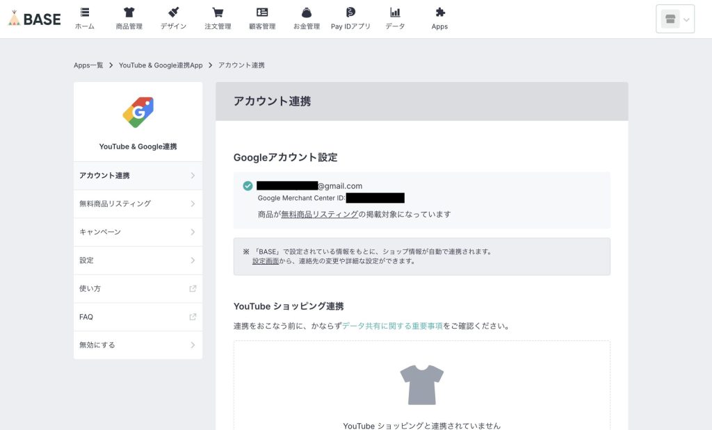Click chevron on 無効にする row
The width and height of the screenshot is (712, 430).
193,345
